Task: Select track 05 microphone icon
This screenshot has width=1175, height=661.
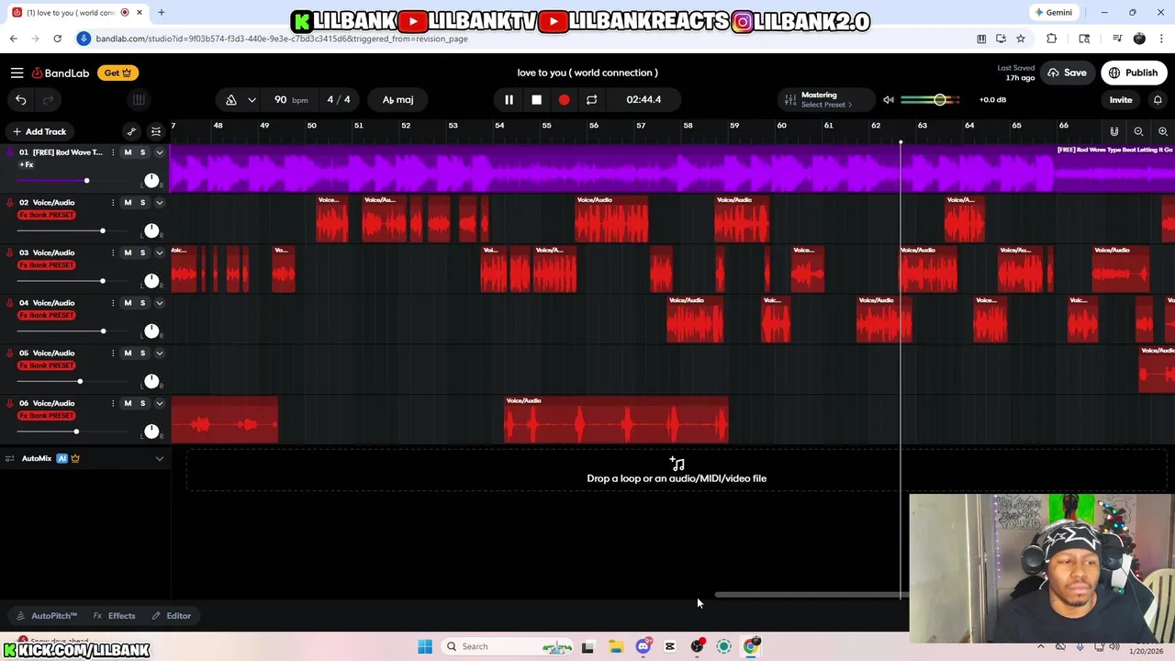Action: (x=10, y=353)
